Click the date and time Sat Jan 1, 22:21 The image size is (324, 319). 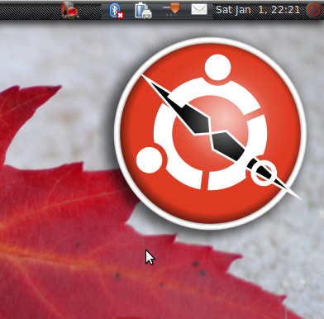(x=258, y=10)
